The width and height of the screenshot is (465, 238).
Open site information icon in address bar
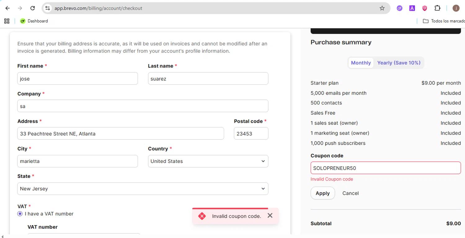point(47,8)
